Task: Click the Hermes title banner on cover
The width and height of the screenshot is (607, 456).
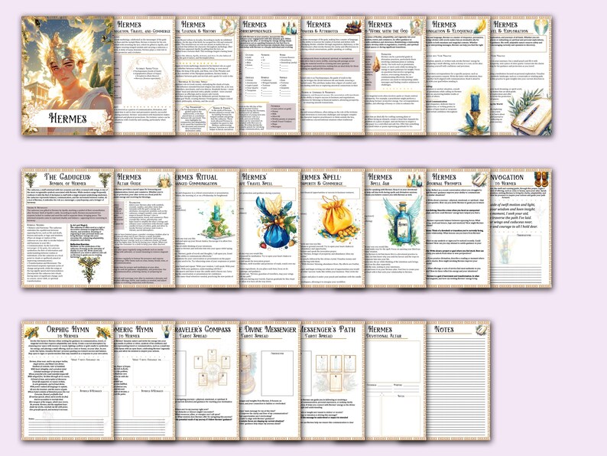Action: 68,118
